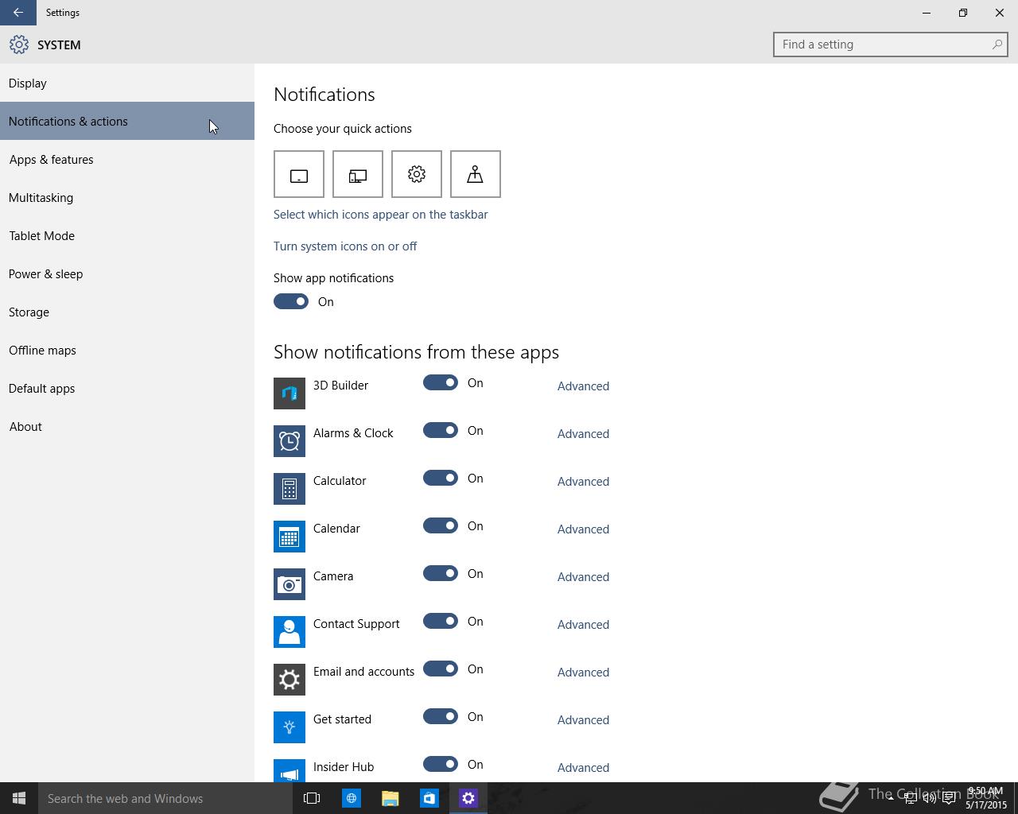Toggle Calculator notifications off
Image resolution: width=1018 pixels, height=814 pixels.
click(x=441, y=478)
